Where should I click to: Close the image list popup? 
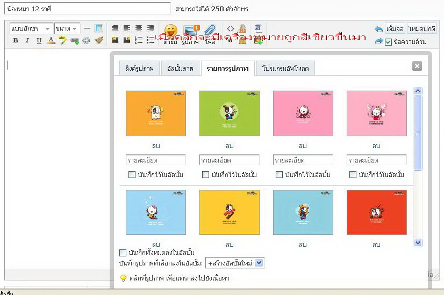[417, 66]
